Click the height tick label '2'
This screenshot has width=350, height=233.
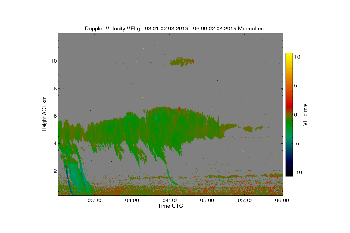(55, 171)
